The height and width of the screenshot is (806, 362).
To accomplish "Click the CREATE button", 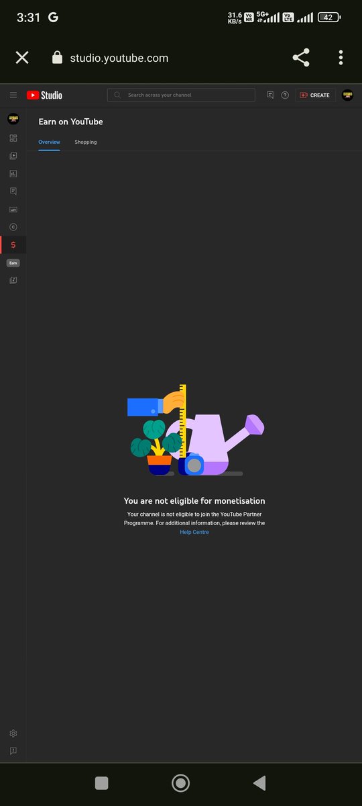I will pos(315,95).
